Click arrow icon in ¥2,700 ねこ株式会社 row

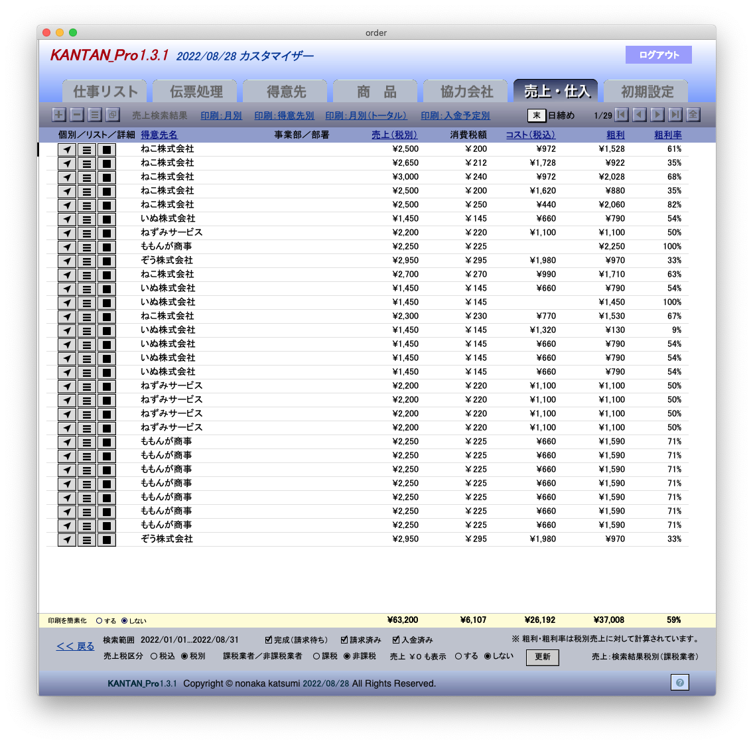point(67,275)
